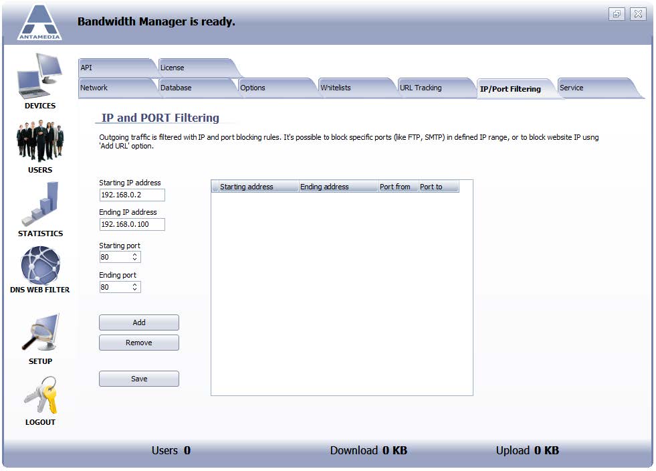The image size is (656, 471).
Task: Click the 'Bandwidth Manager is ready.' title
Action: 156,21
